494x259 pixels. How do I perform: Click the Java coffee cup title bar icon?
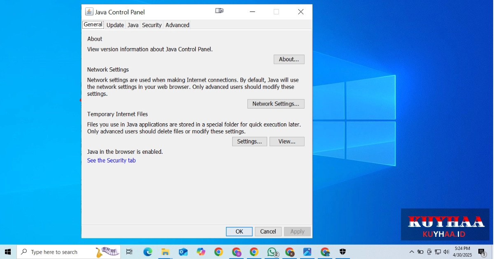(89, 12)
